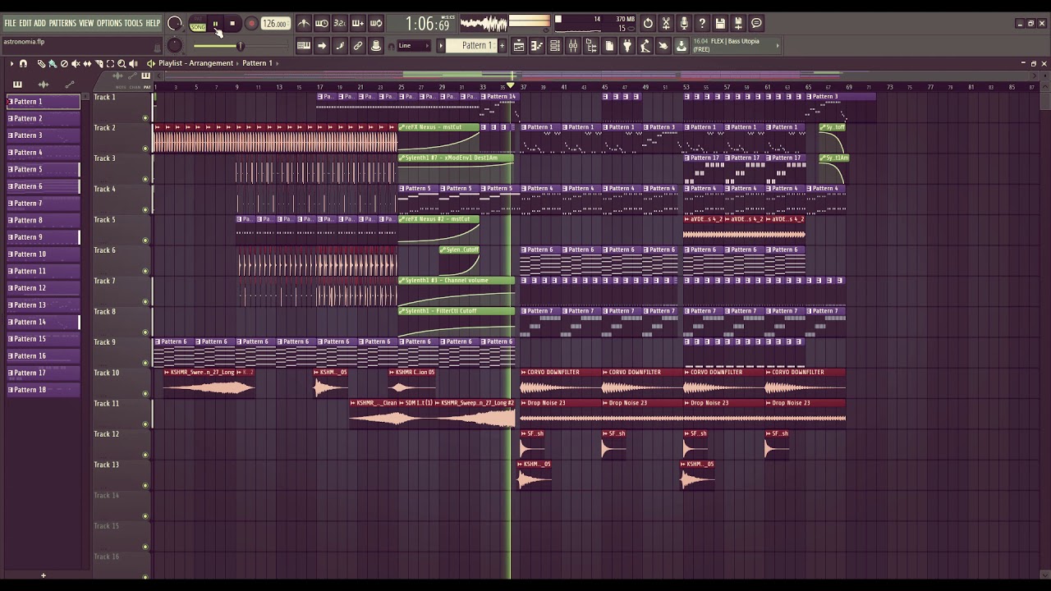The height and width of the screenshot is (591, 1051).
Task: Mute Track 1 with its green dot
Action: click(146, 117)
